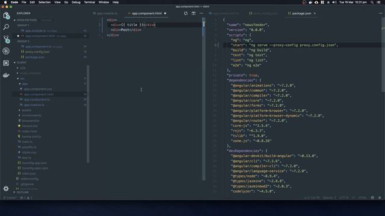Open test.ts in the file tree
Screen dimensions: 385x216
26,158
